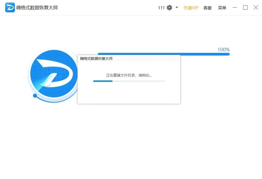Click the title bar text 嗨格式数据恢复大师
This screenshot has width=262, height=179.
37,8
